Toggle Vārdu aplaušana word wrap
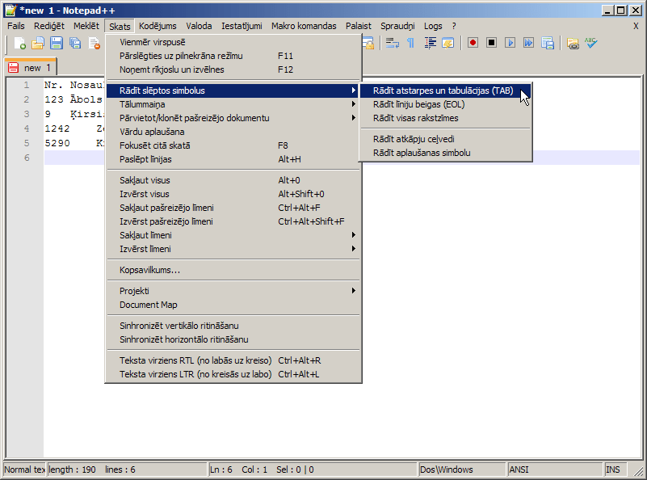The image size is (647, 480). coord(233,132)
